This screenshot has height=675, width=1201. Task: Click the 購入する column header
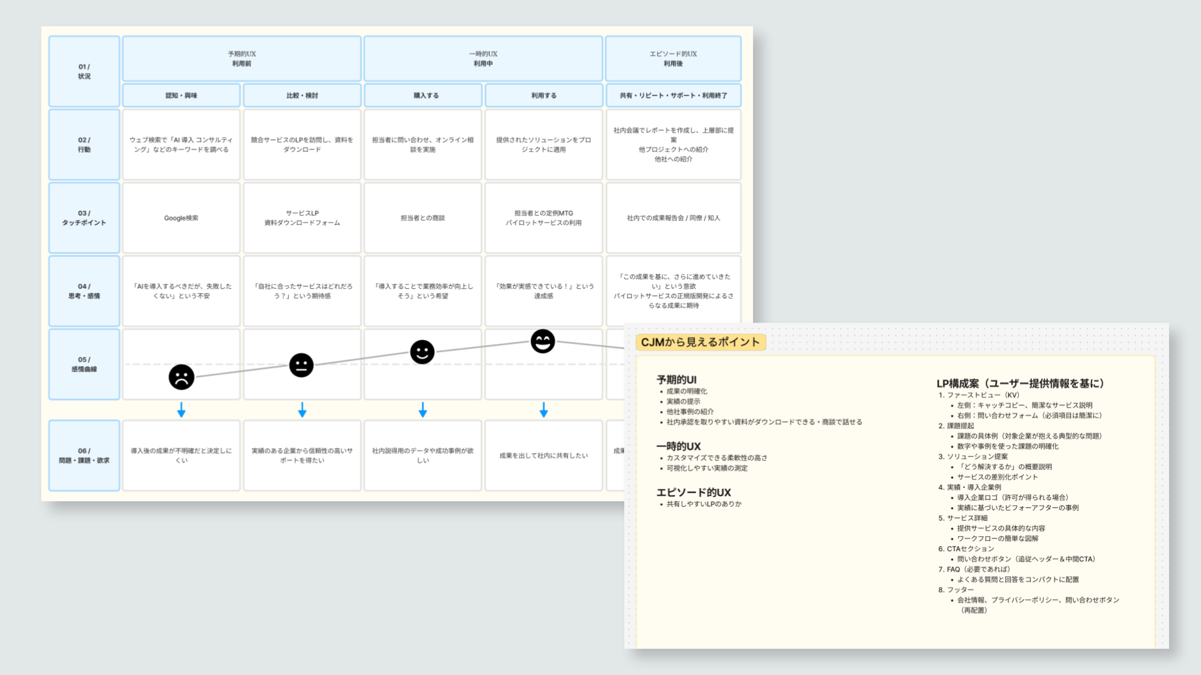point(423,96)
